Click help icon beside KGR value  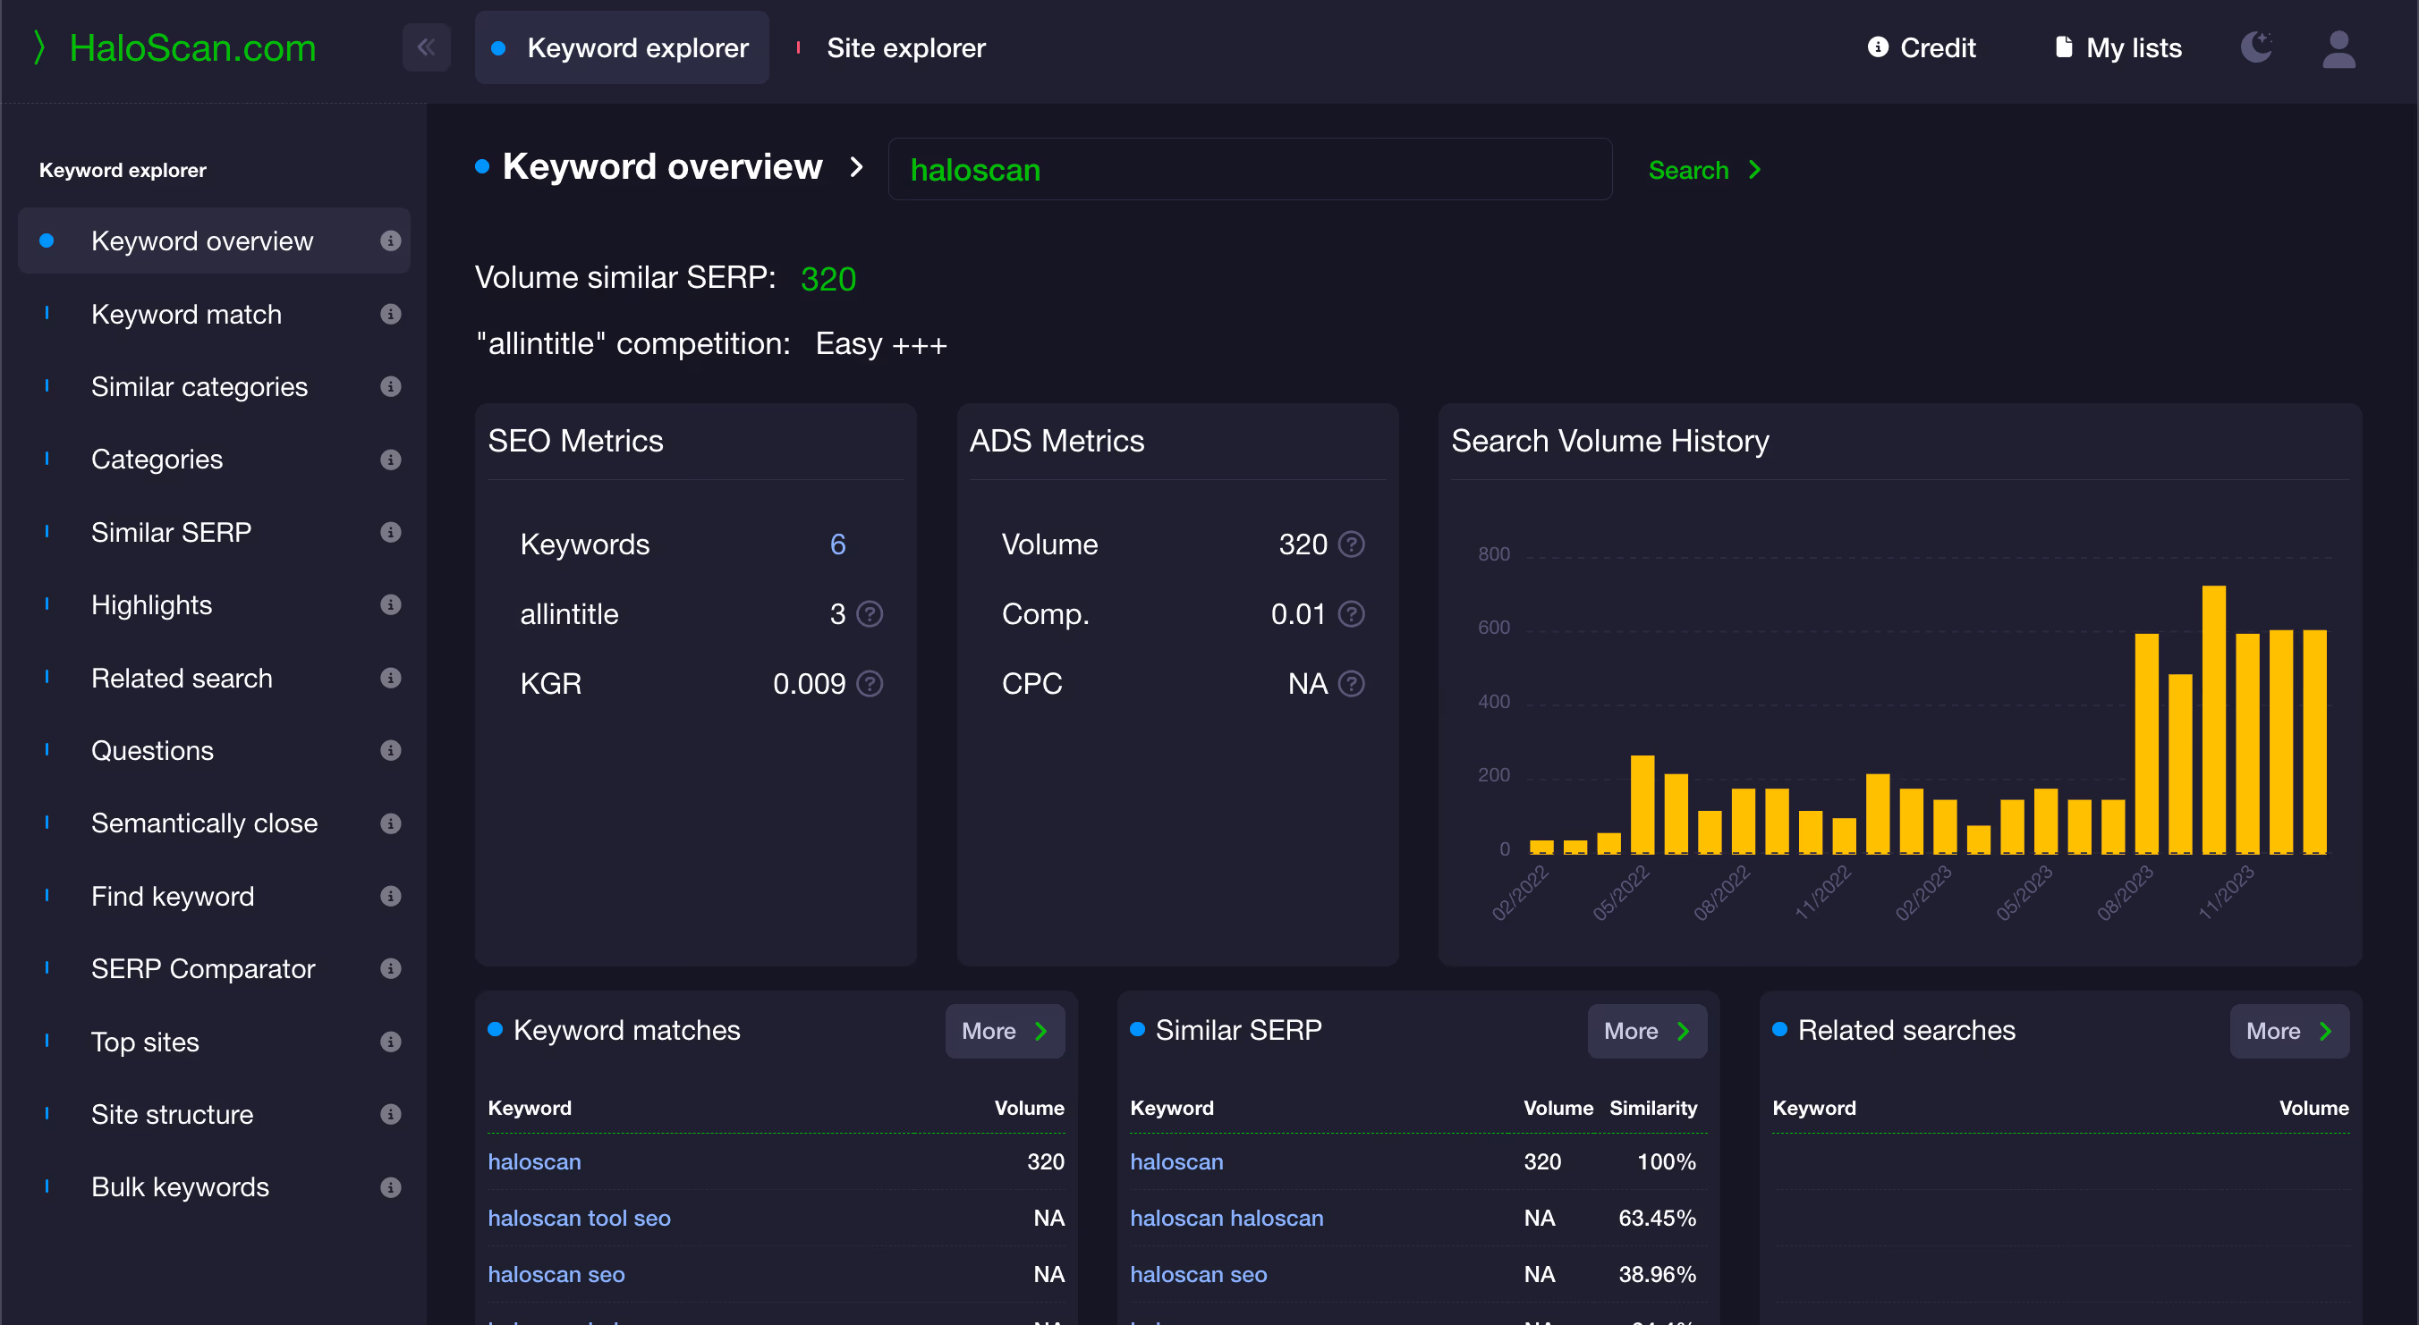point(870,683)
